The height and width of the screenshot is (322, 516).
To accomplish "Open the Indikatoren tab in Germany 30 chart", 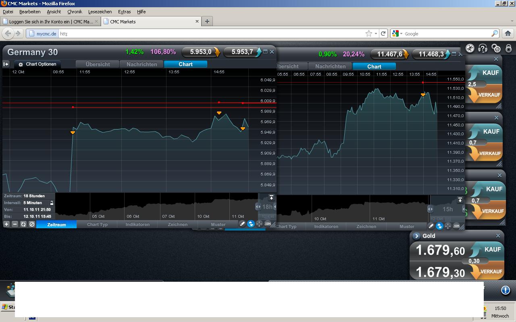I will click(137, 225).
